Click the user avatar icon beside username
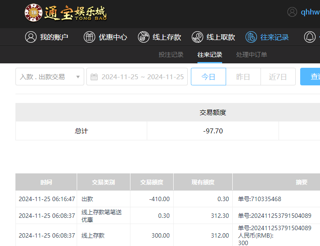This screenshot has width=320, height=246. (x=292, y=12)
